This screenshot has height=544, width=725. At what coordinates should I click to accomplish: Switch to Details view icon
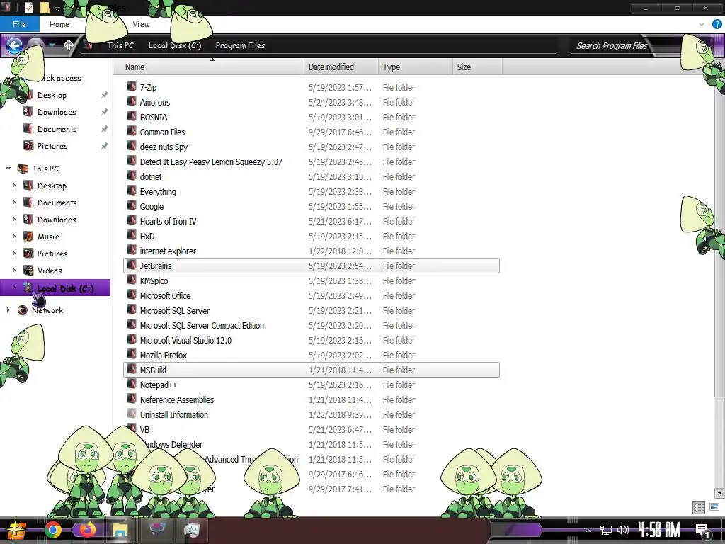699,507
